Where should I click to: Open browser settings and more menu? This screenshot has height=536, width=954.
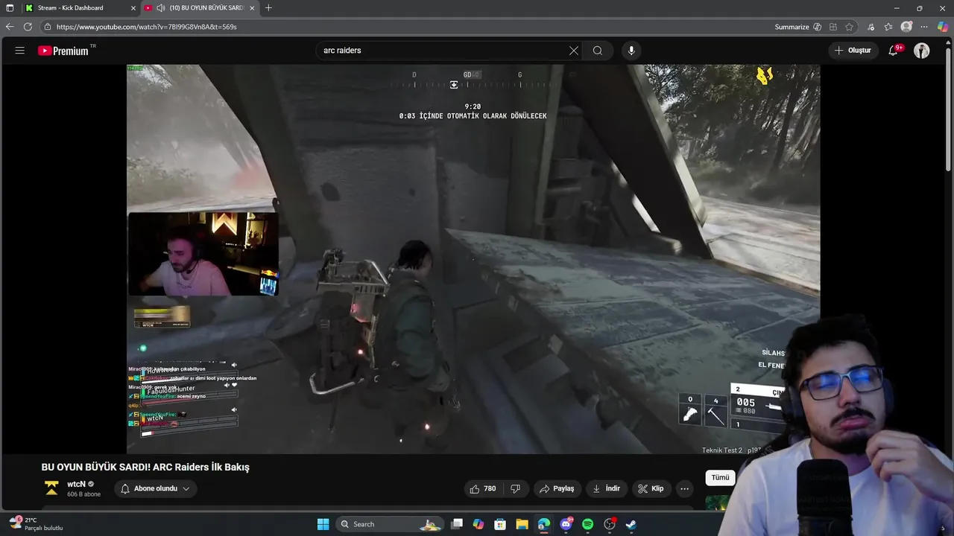tap(924, 27)
